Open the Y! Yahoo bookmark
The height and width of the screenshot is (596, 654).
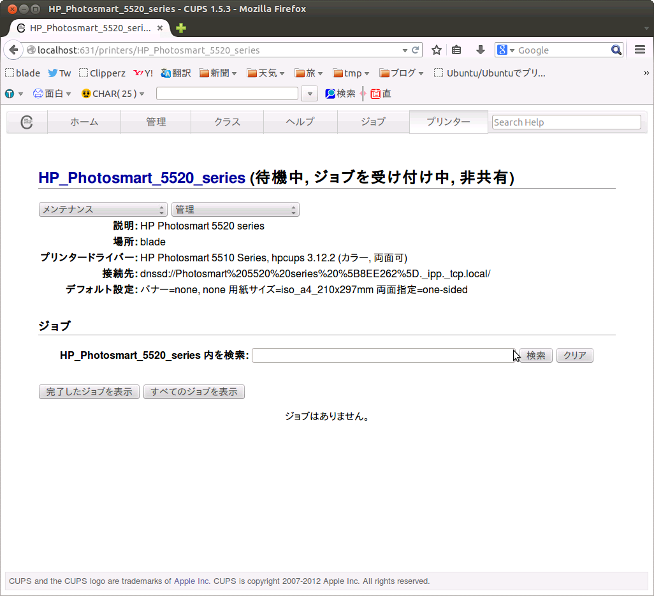143,73
